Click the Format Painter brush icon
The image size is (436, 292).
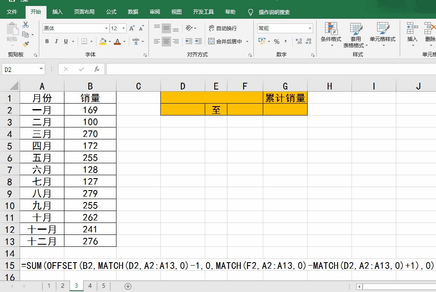pos(26,44)
